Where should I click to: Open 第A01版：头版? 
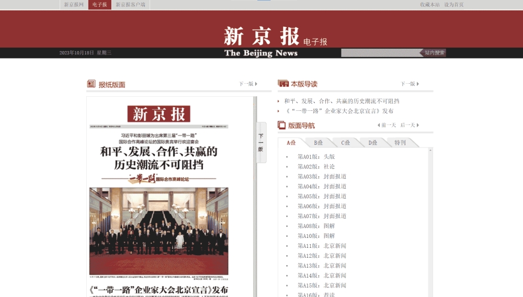(316, 157)
